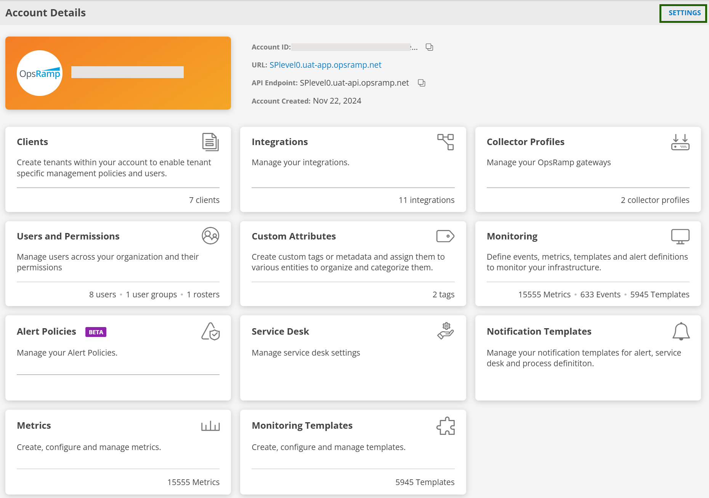709x498 pixels.
Task: Click 'Create, configure and manage templates.' text
Action: click(329, 447)
